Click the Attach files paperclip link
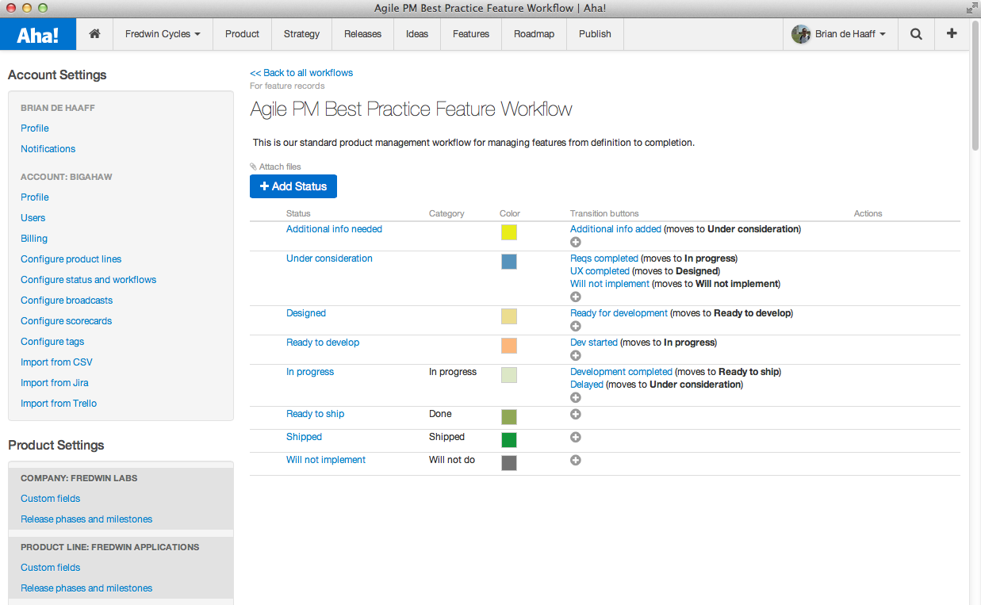Screen dimensions: 981x605 coord(275,167)
